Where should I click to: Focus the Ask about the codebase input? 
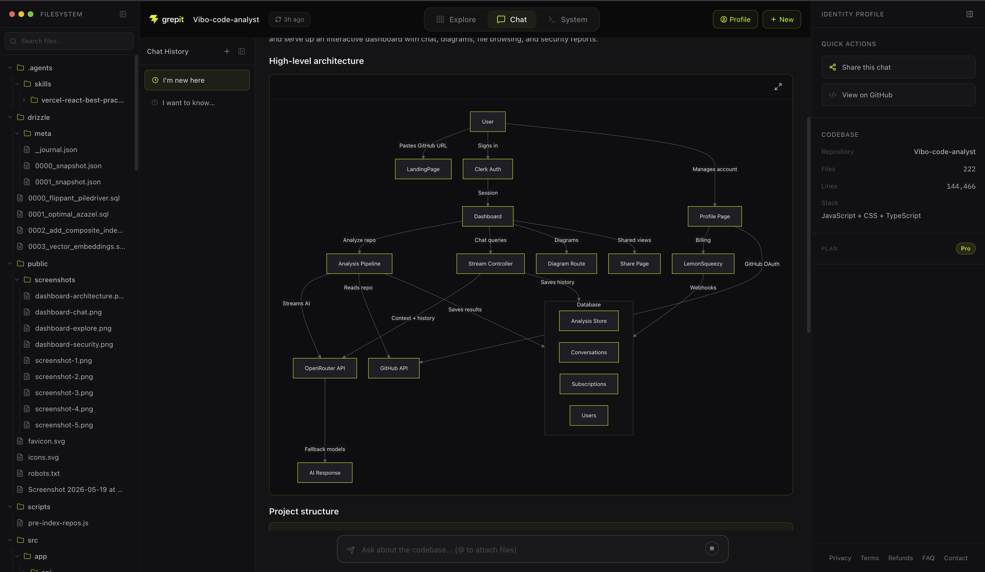point(532,550)
